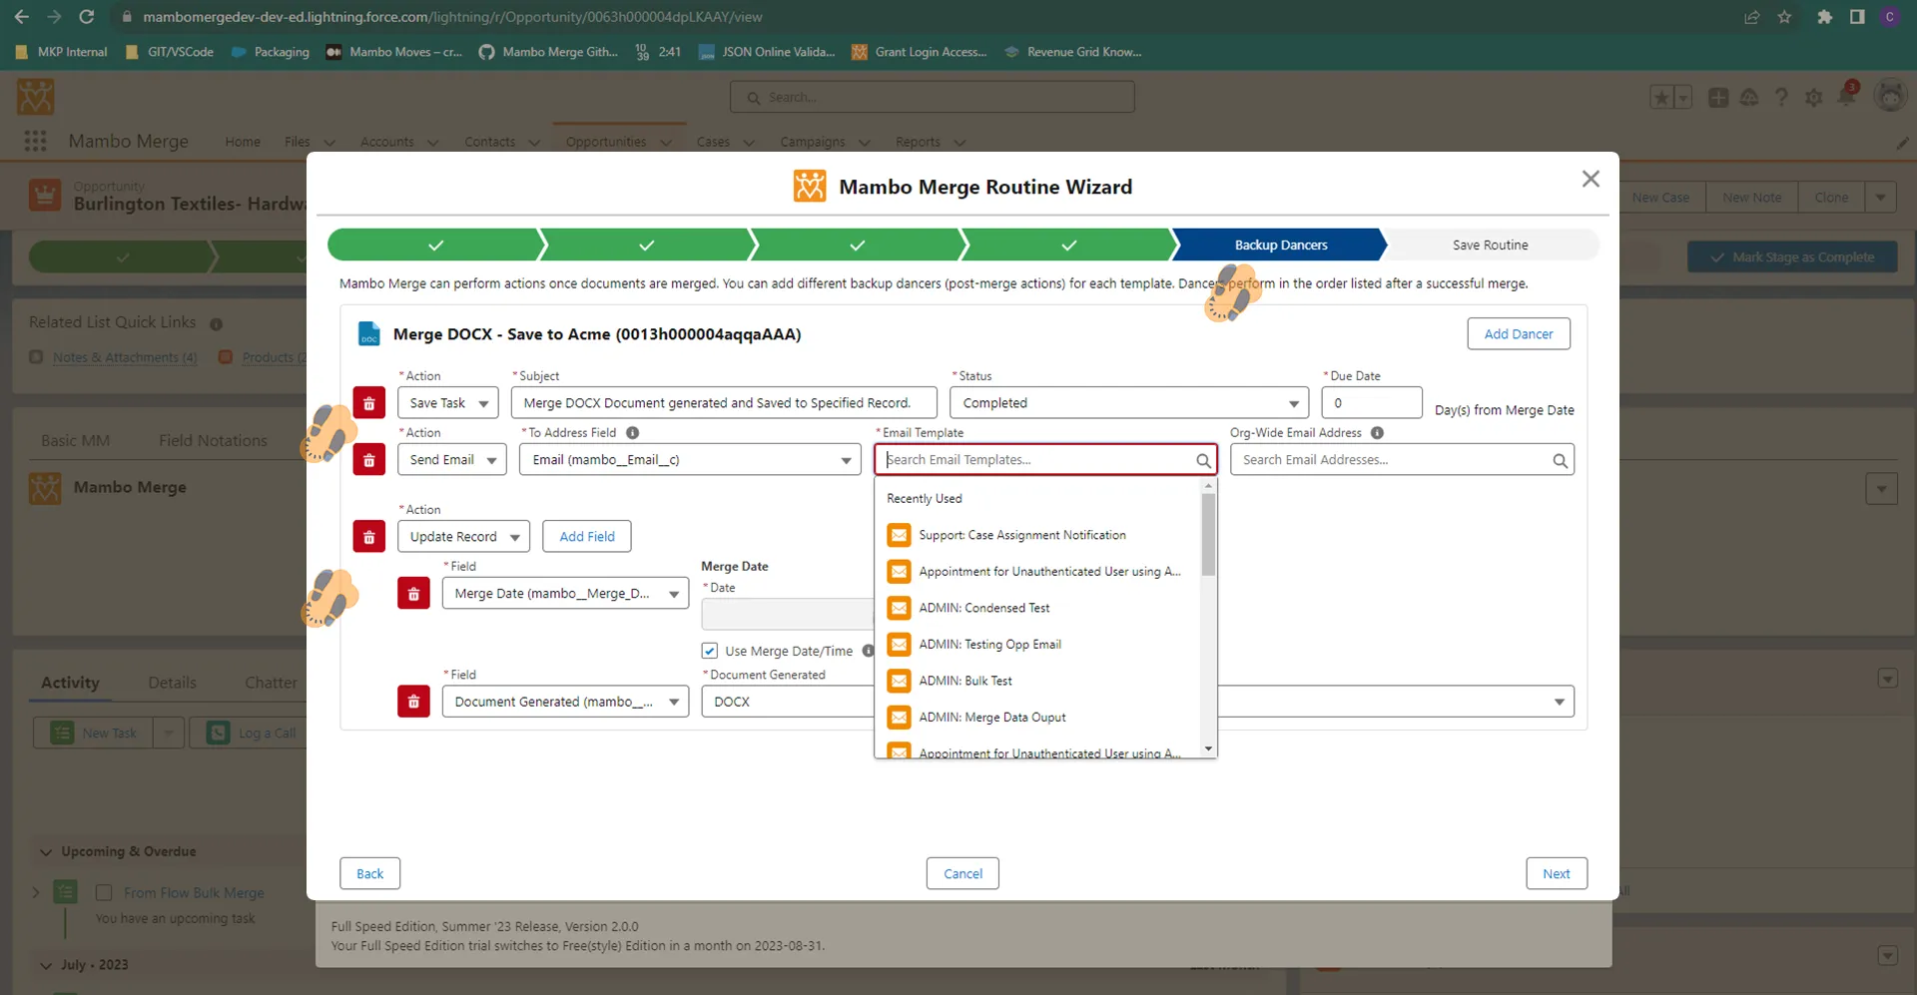Select ADMIN: Testing Opp Email template

pos(1038,645)
